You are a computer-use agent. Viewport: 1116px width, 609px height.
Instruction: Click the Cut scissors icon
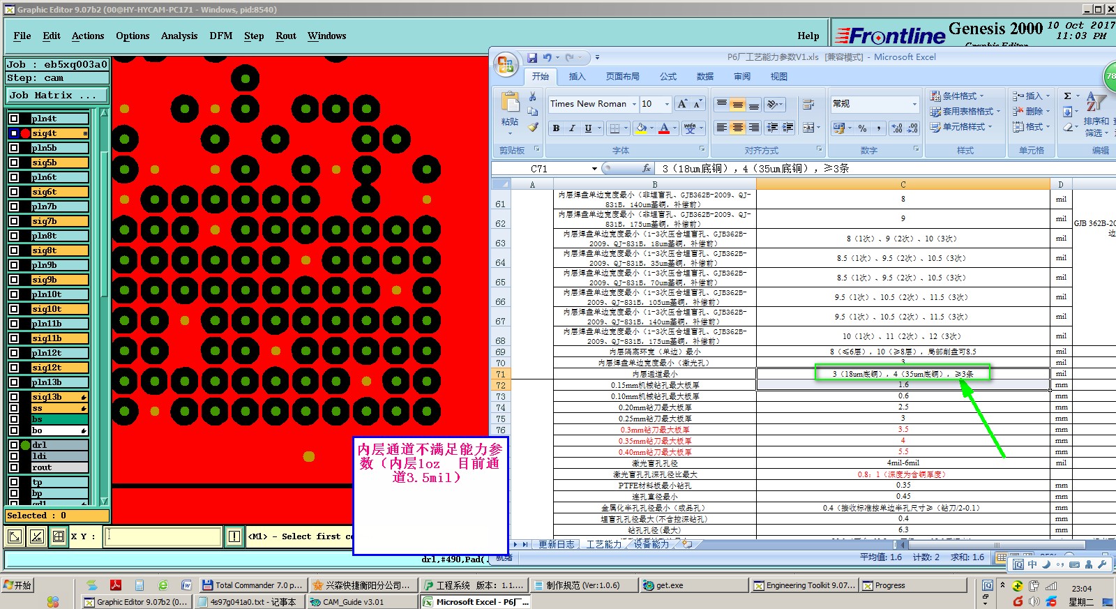[533, 97]
